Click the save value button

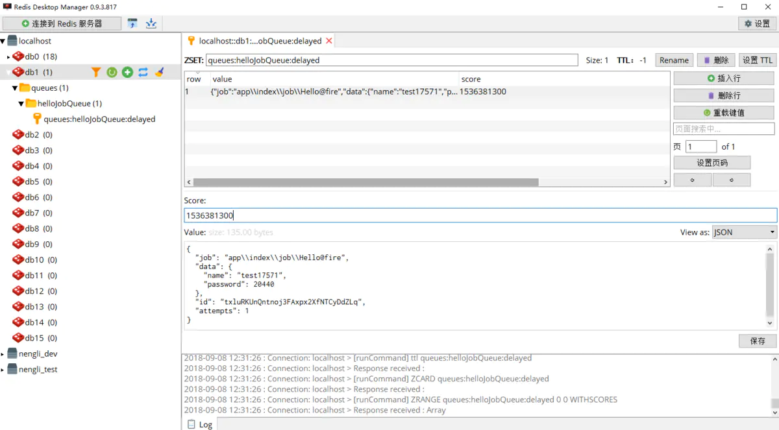(x=758, y=341)
